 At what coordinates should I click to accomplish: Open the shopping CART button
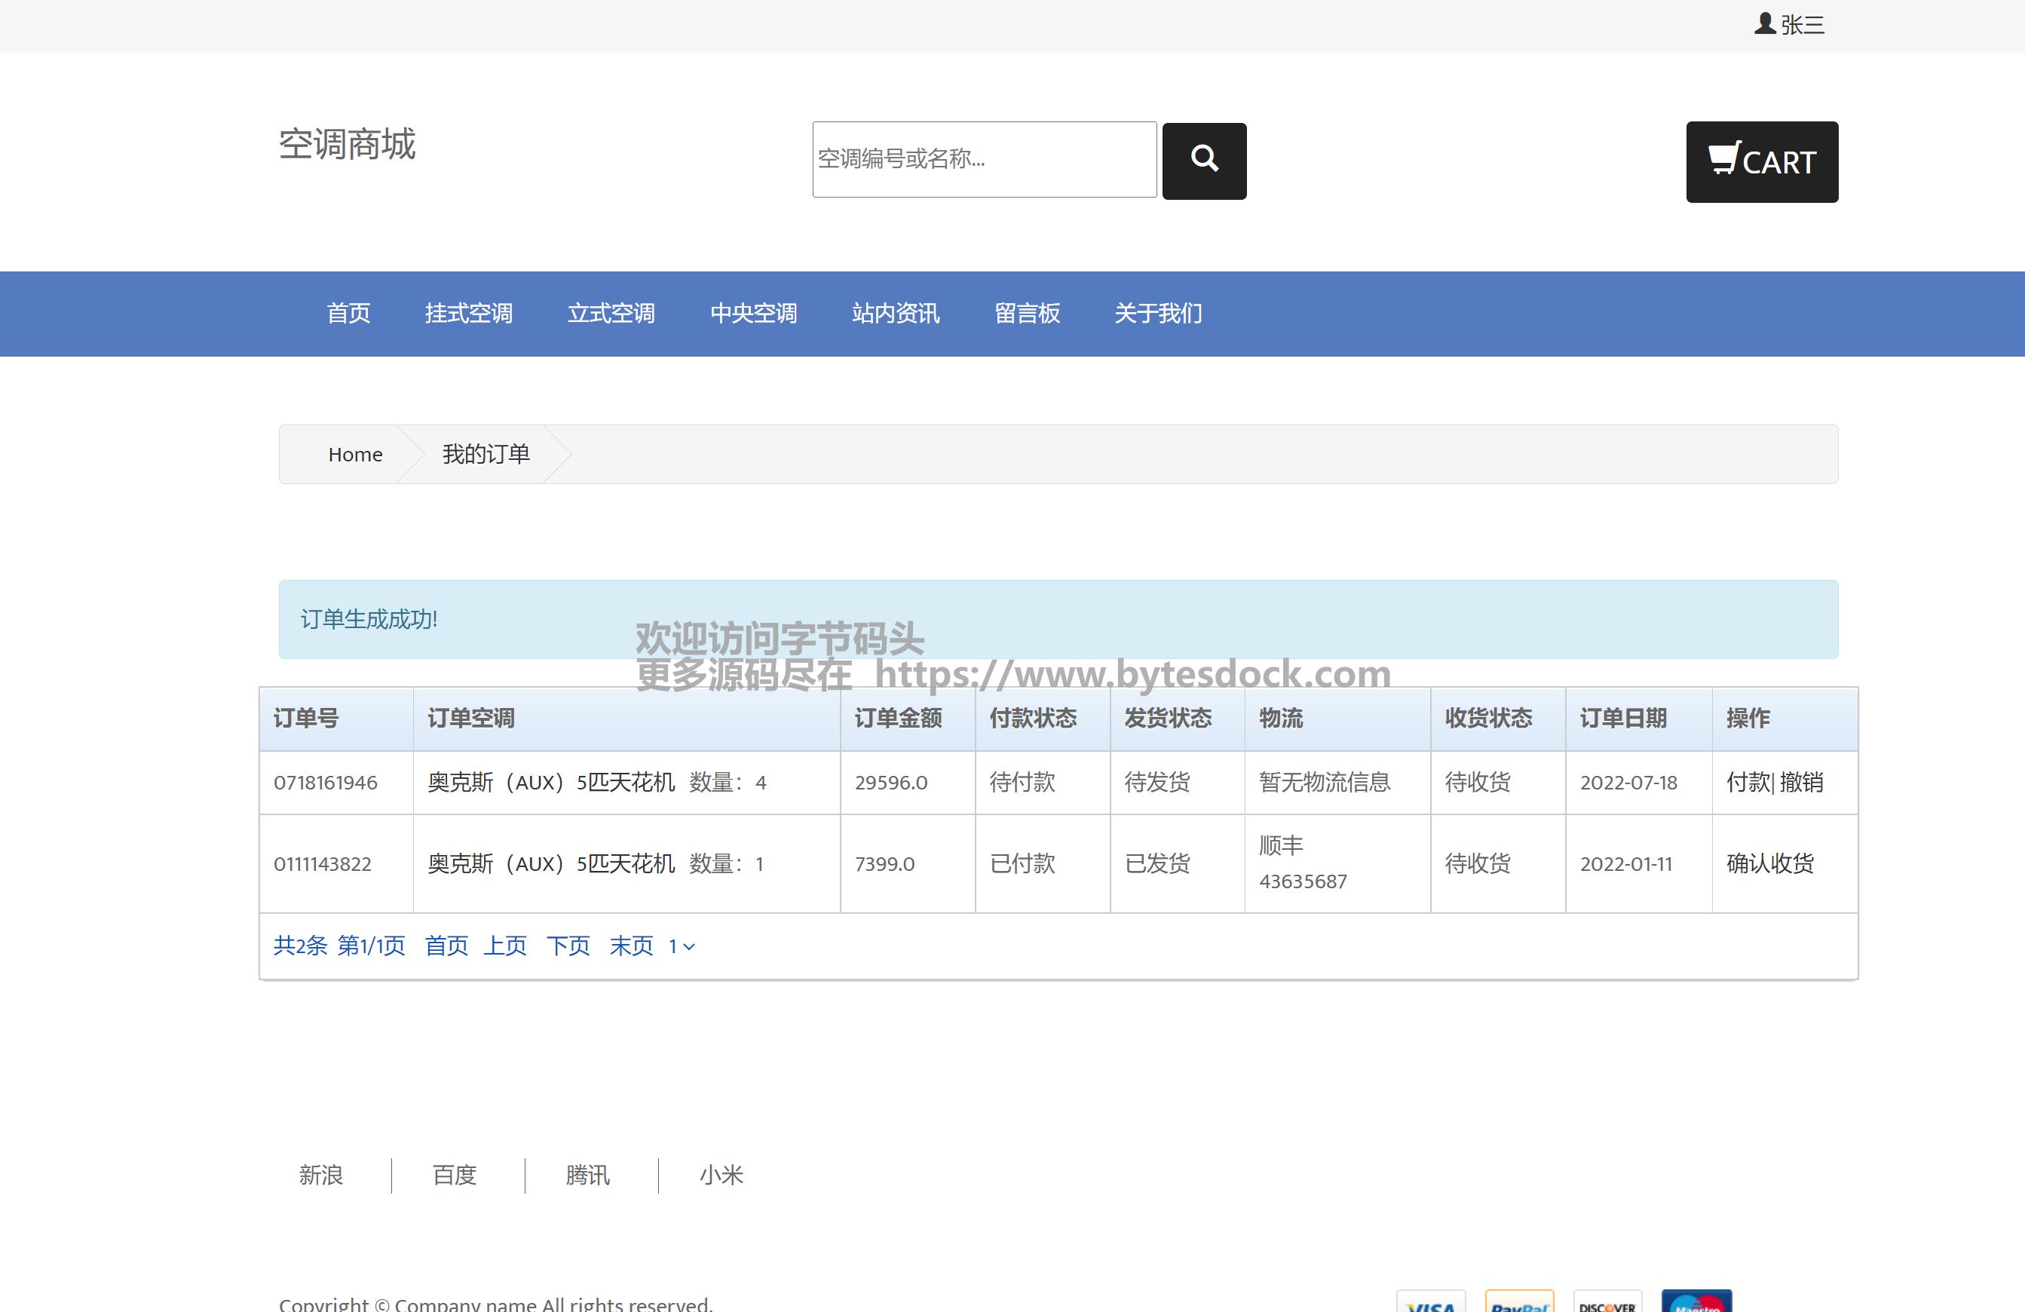[1761, 161]
